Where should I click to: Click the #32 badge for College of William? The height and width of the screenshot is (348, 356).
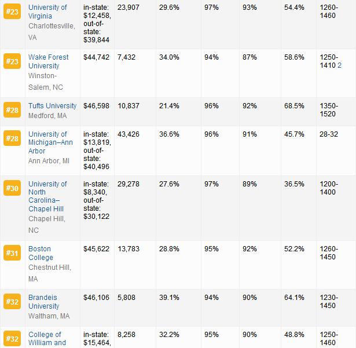coord(12,339)
